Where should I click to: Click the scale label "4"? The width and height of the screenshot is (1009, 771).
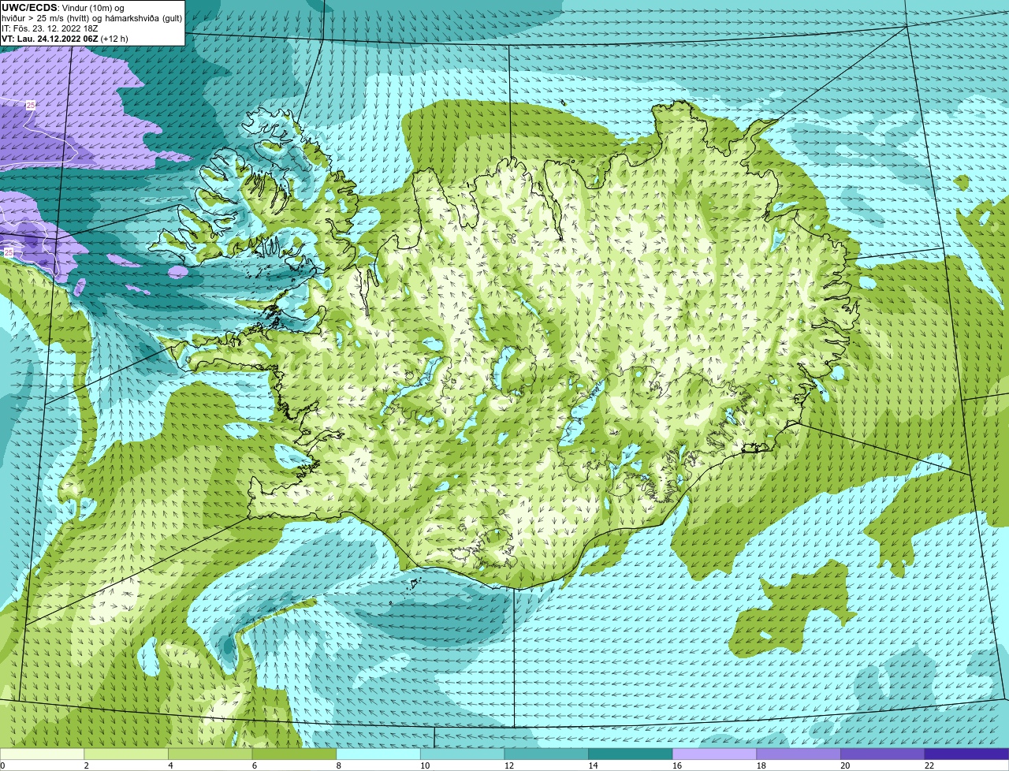click(x=170, y=765)
